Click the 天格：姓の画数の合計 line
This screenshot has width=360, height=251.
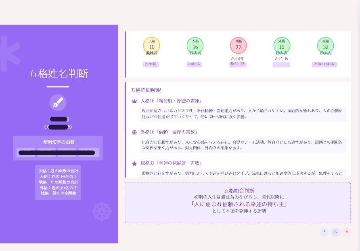tap(58, 171)
